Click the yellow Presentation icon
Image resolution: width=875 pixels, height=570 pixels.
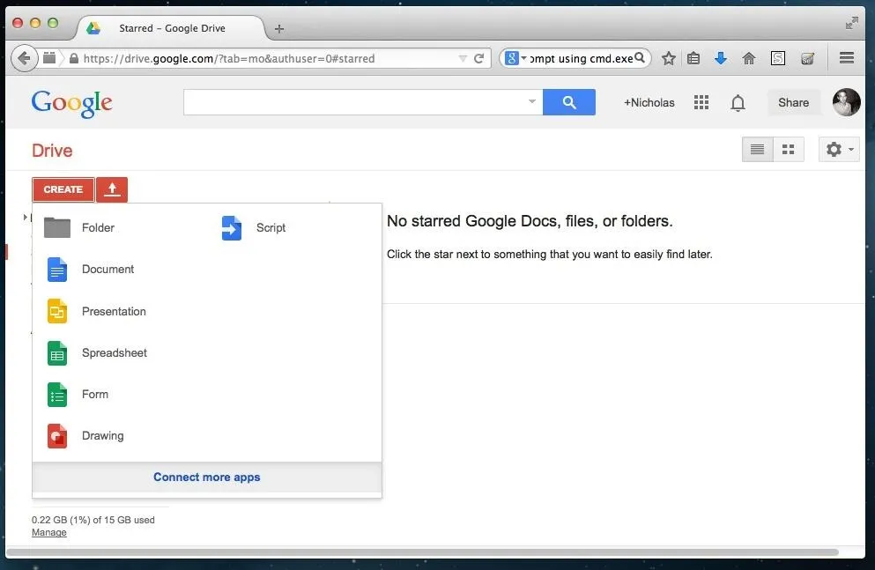pyautogui.click(x=57, y=311)
